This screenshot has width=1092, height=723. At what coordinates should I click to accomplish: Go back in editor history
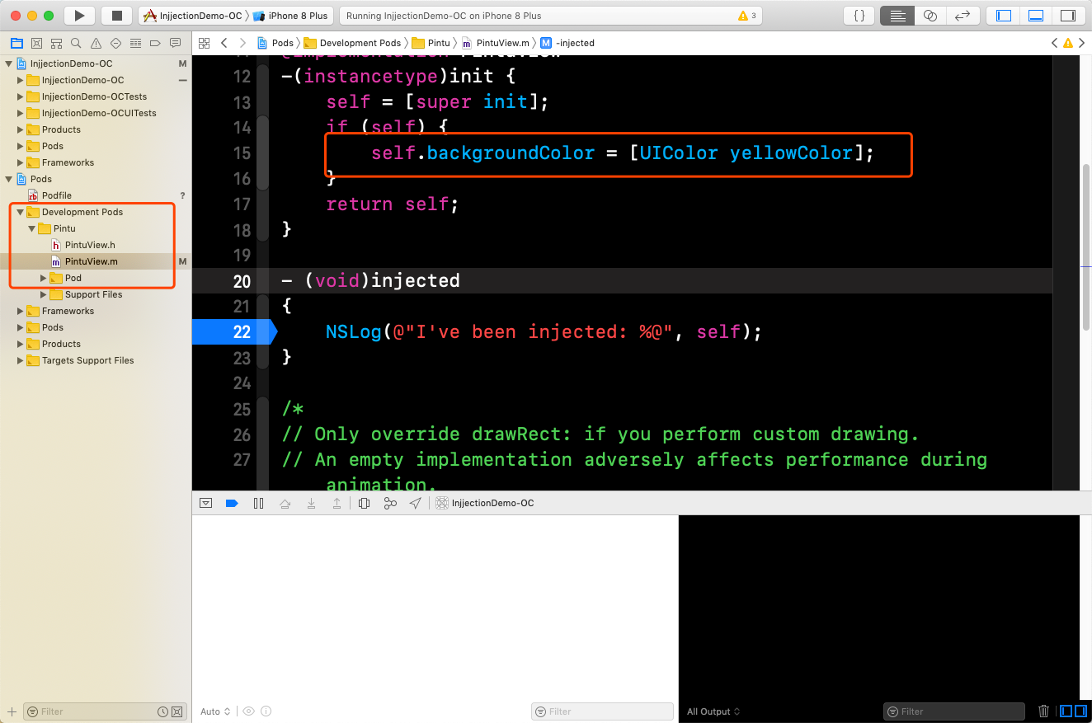(224, 43)
